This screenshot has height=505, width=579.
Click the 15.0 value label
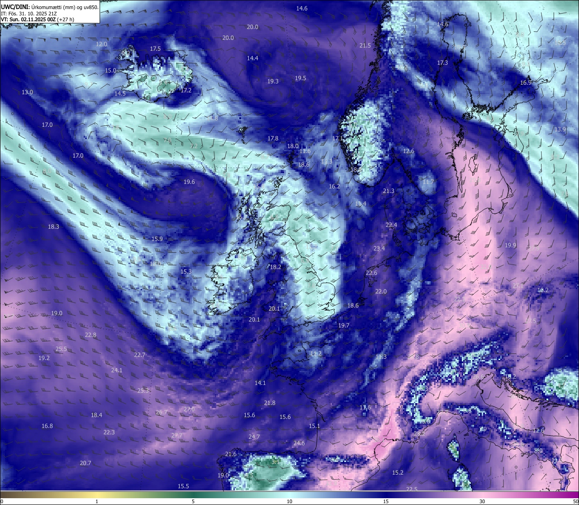[111, 71]
